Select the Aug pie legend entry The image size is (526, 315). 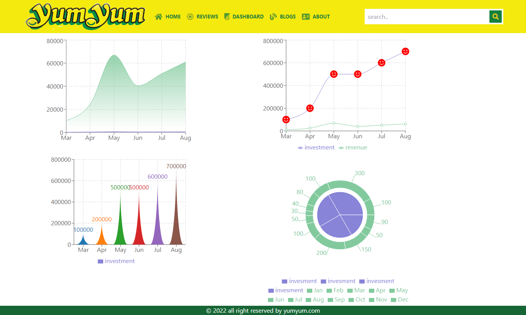[x=315, y=300]
